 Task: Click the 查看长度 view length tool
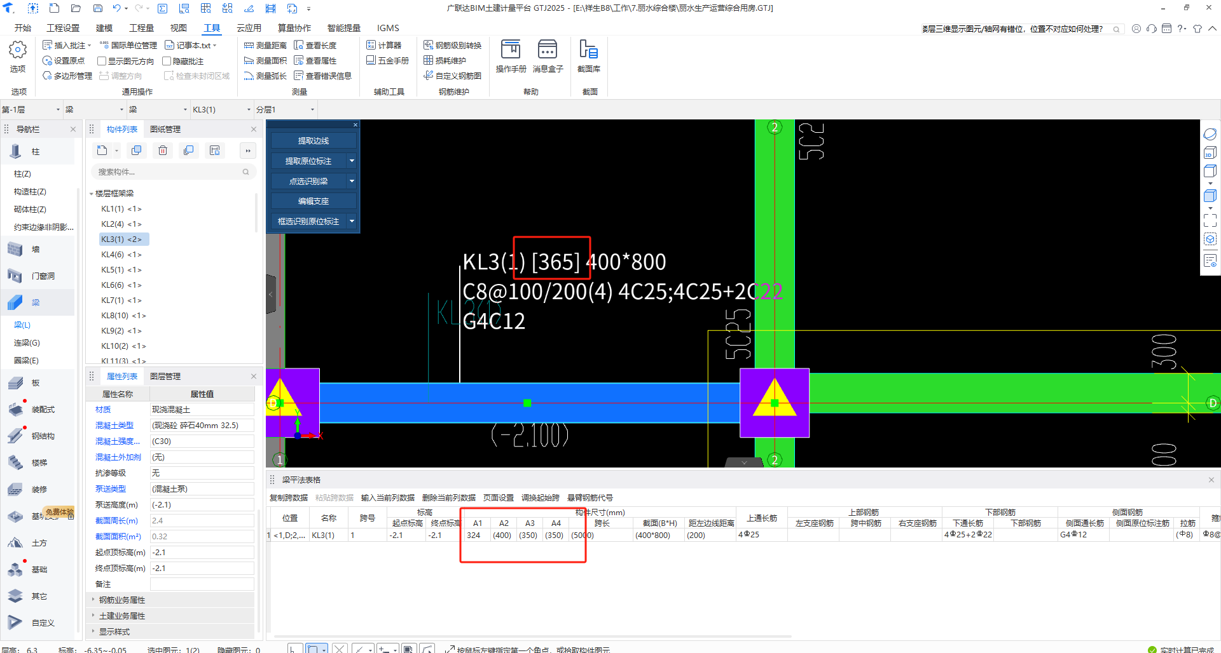pos(315,45)
